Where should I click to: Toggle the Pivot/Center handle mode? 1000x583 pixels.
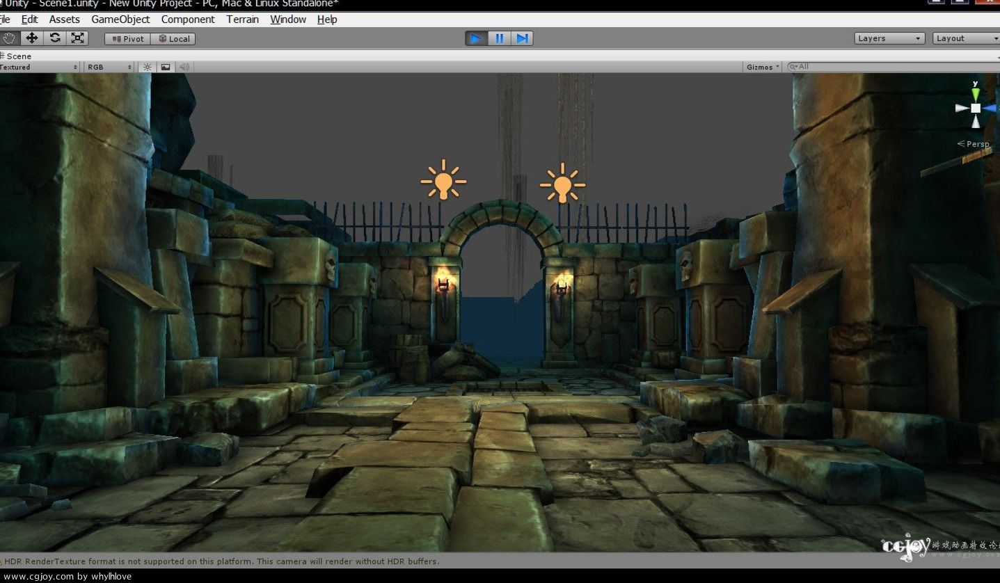pyautogui.click(x=127, y=39)
